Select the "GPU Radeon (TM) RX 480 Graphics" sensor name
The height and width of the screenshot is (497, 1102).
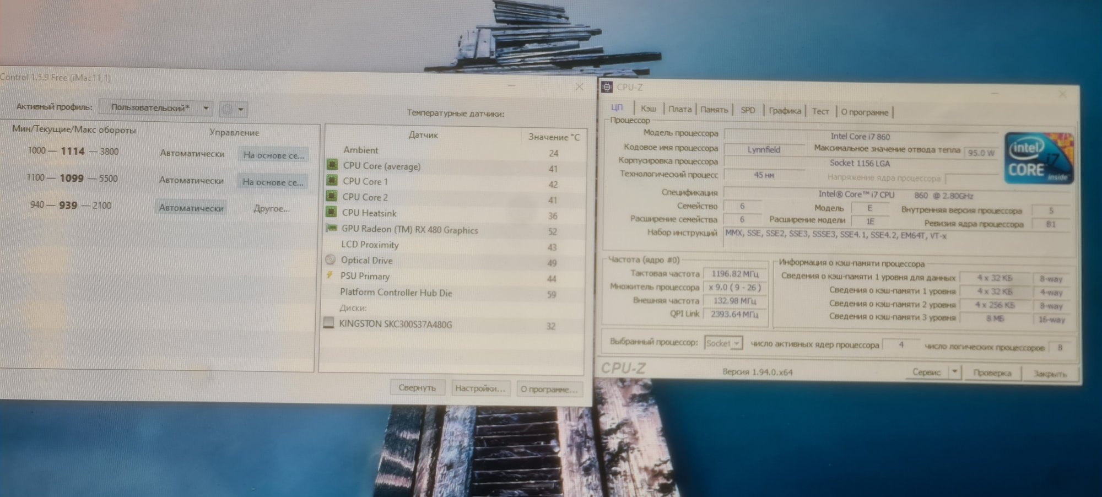pos(410,229)
